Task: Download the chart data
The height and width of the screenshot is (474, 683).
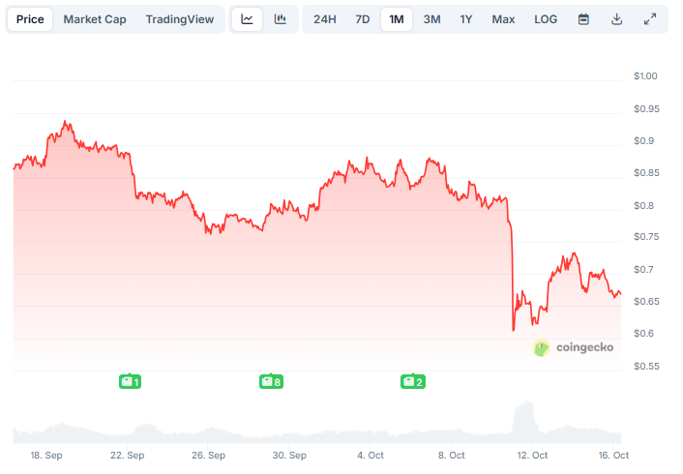Action: [616, 19]
